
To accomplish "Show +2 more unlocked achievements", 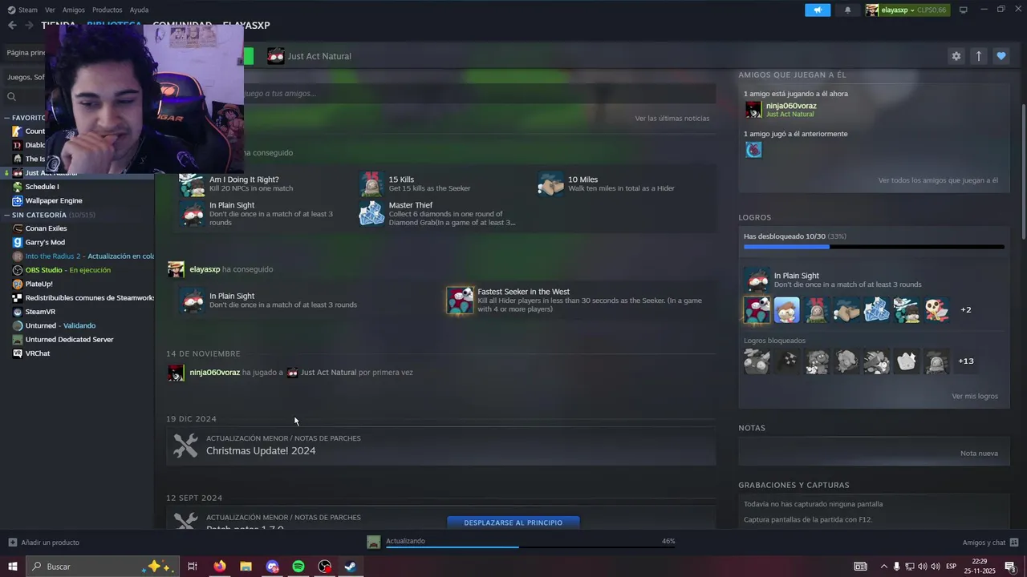I will [x=966, y=310].
